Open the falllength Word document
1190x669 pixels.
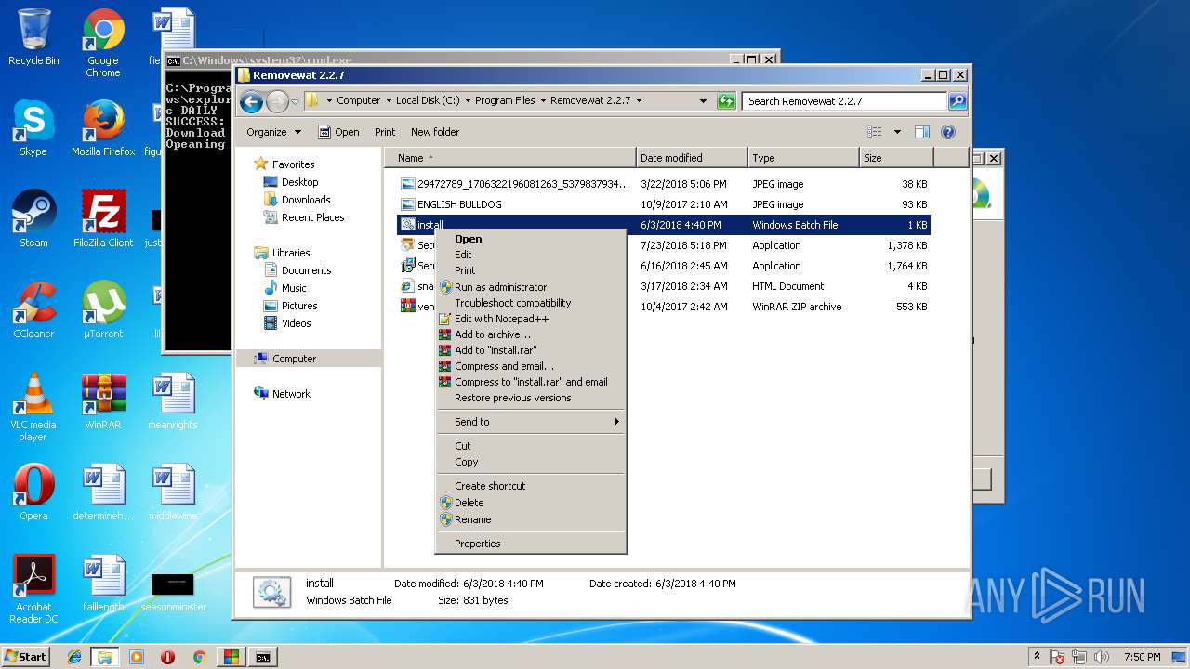click(103, 584)
